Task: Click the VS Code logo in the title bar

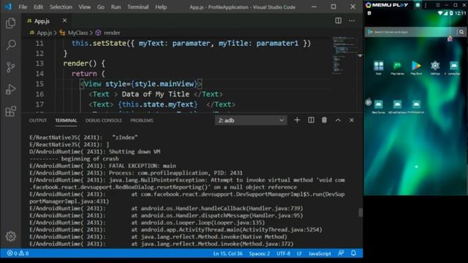Action: [8, 7]
